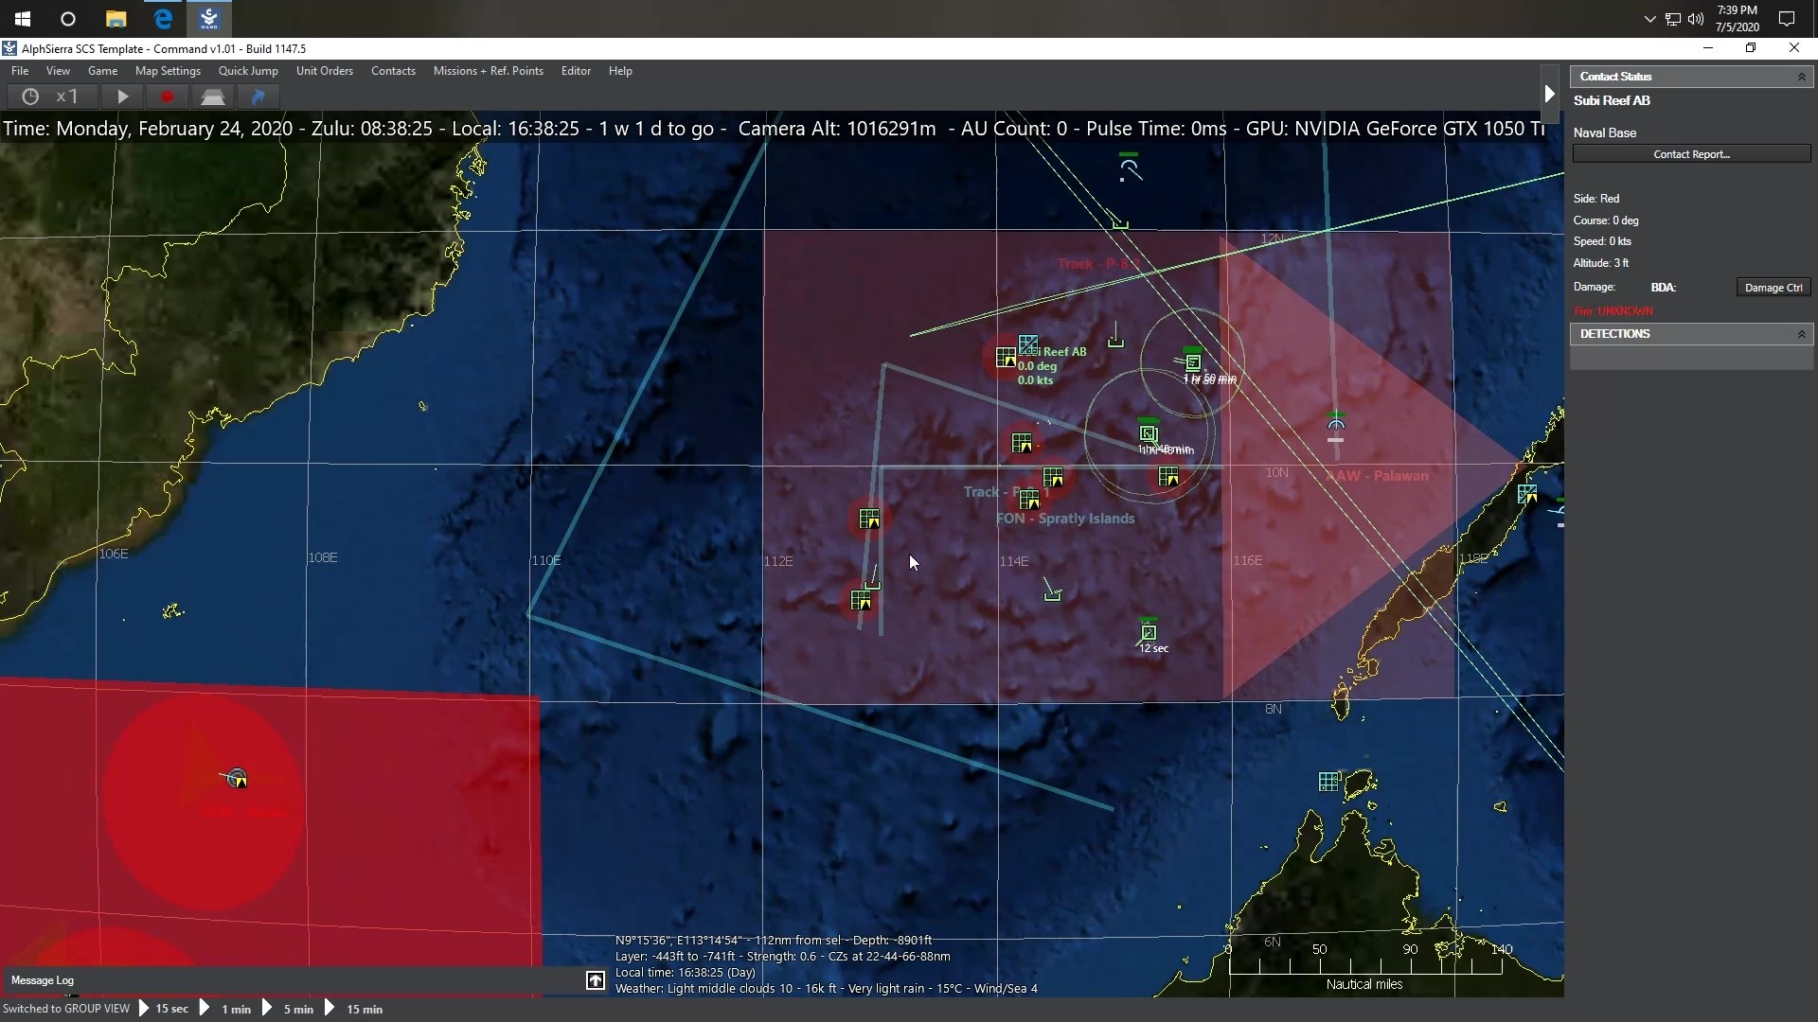Show hidden system tray icons
Image resolution: width=1818 pixels, height=1022 pixels.
click(1649, 19)
